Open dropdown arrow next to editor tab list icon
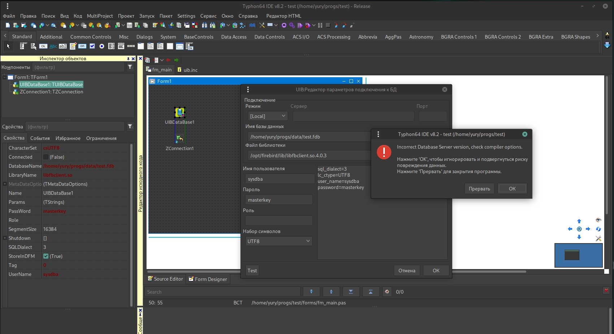 tap(162, 60)
